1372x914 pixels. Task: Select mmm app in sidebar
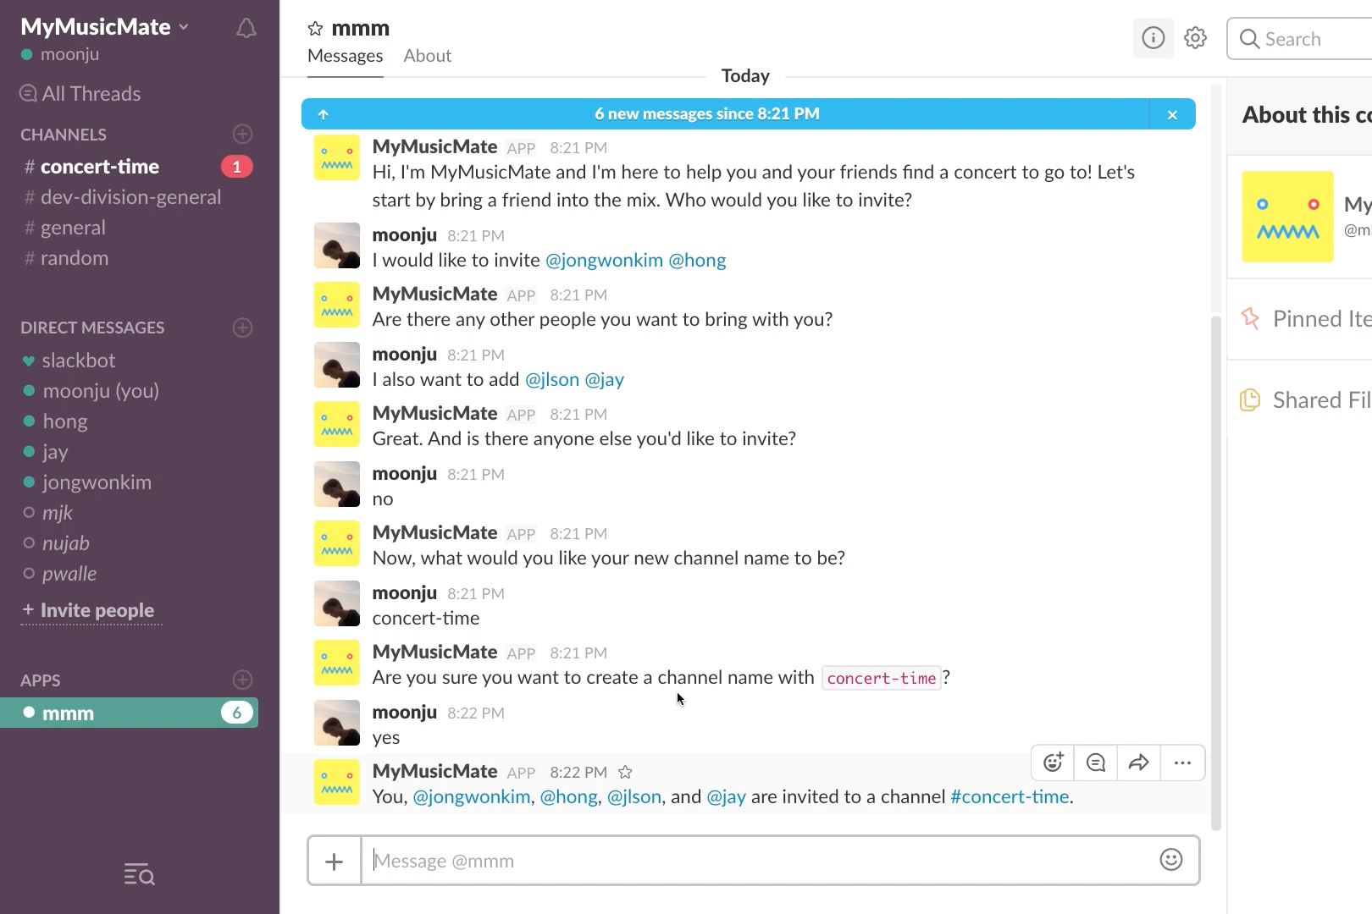(x=129, y=713)
